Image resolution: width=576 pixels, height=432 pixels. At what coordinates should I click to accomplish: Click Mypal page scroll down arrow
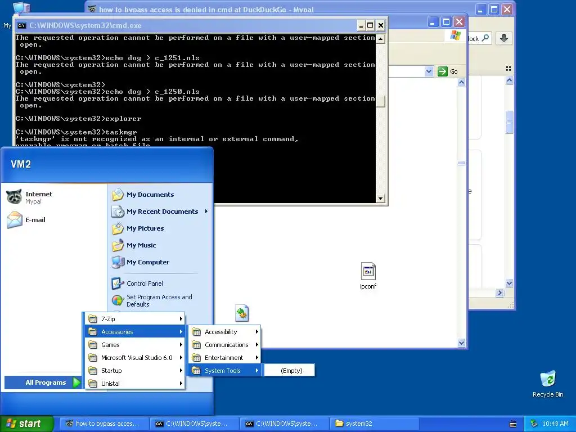point(509,283)
